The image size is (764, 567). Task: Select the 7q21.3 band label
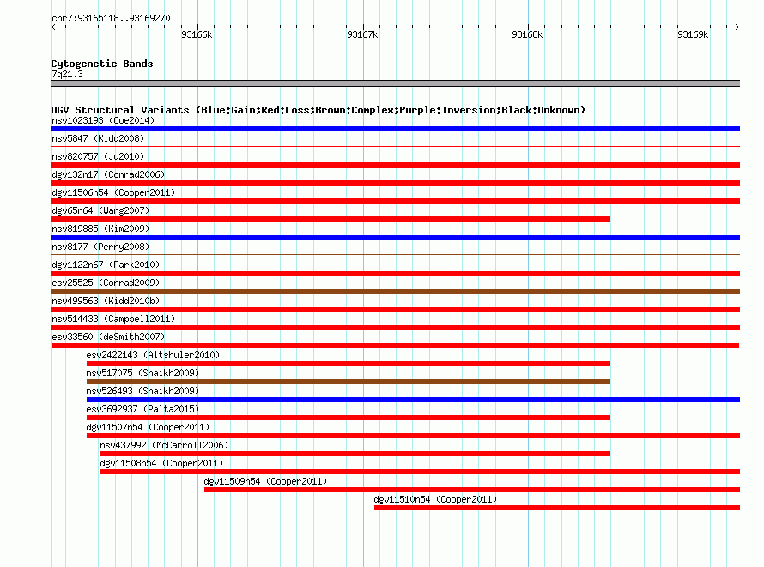(x=67, y=74)
